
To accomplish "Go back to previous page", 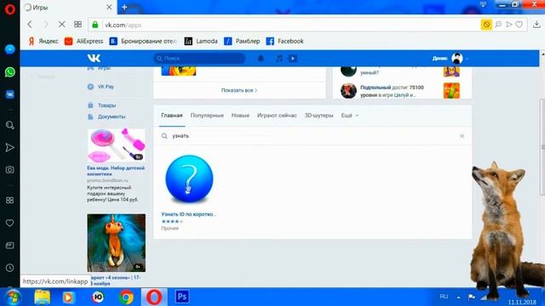I will (30, 25).
